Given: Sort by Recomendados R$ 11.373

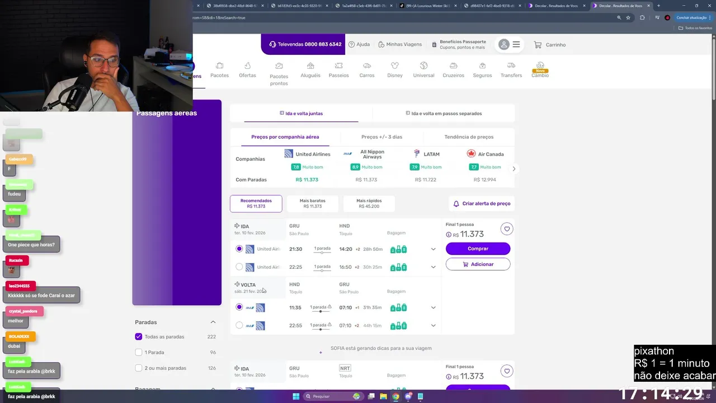Looking at the screenshot, I should (x=256, y=203).
